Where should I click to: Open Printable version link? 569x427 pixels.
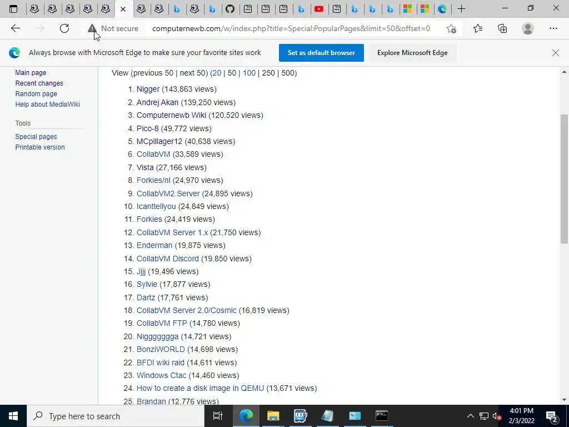(40, 147)
